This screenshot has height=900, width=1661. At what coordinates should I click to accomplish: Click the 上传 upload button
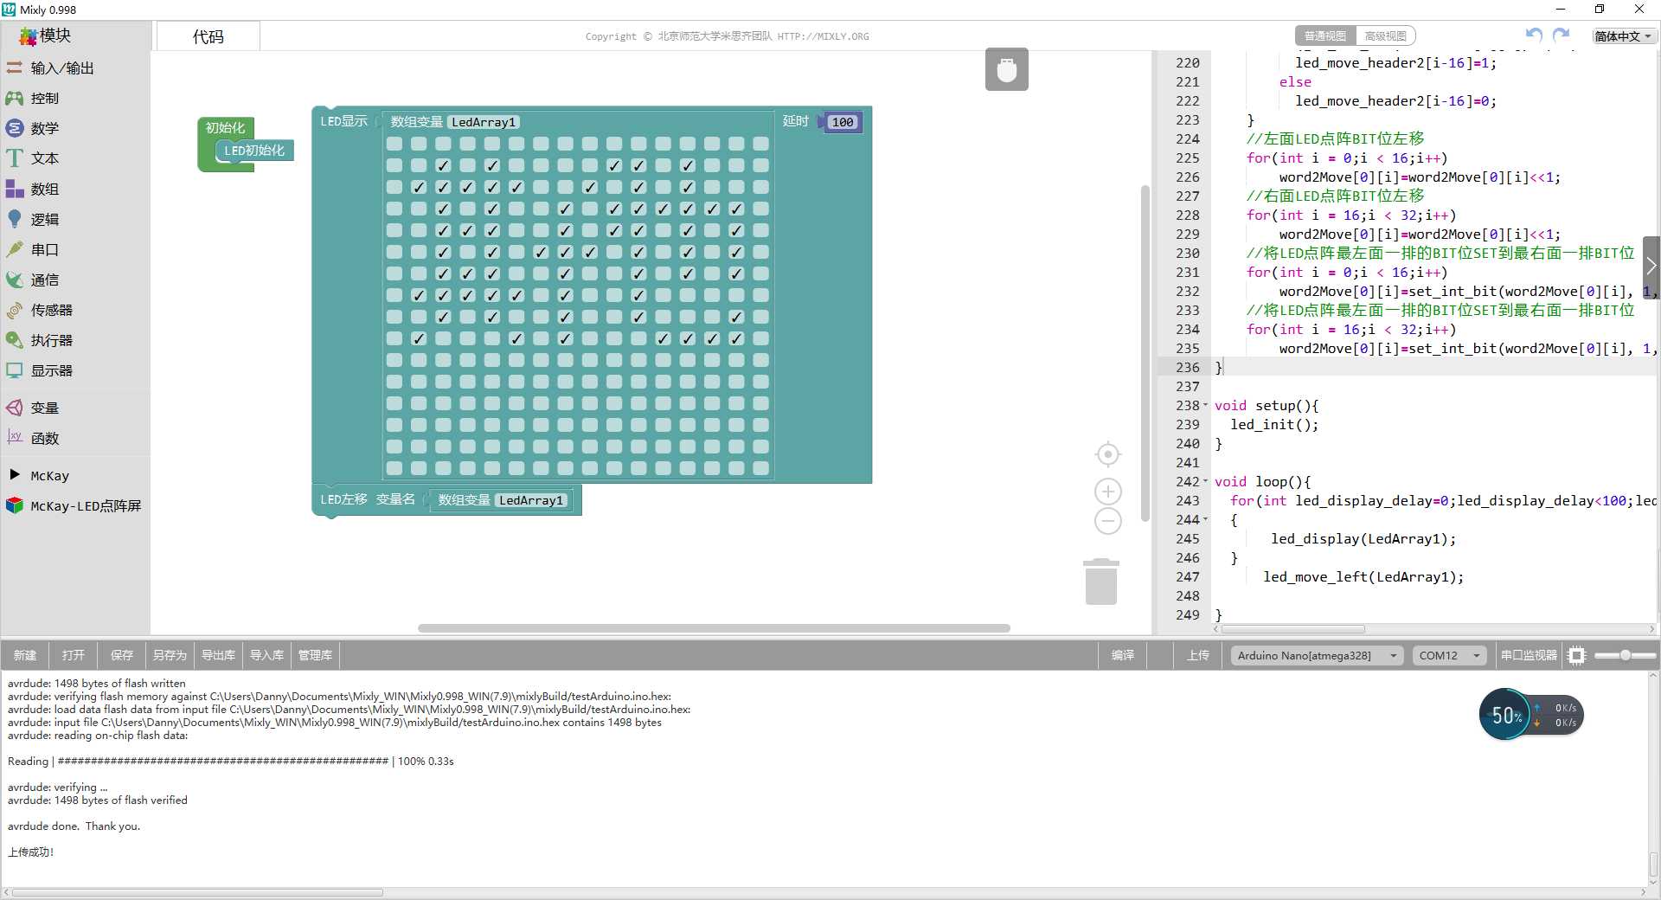pyautogui.click(x=1198, y=655)
